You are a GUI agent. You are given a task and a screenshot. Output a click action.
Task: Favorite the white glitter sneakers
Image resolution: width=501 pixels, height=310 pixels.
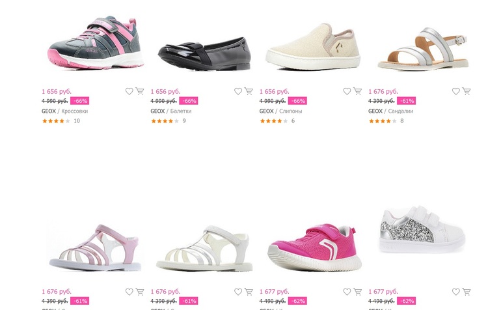(x=455, y=292)
